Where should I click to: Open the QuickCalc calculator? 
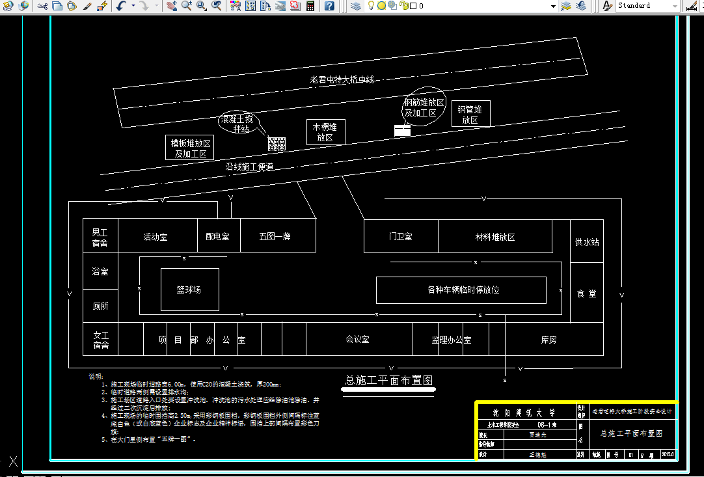point(310,7)
